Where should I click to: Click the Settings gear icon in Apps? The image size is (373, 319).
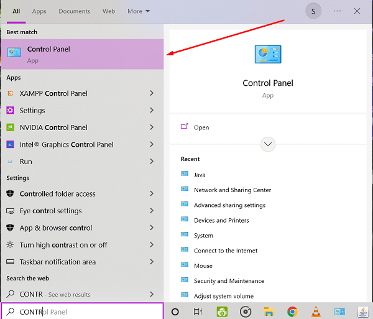[10, 111]
